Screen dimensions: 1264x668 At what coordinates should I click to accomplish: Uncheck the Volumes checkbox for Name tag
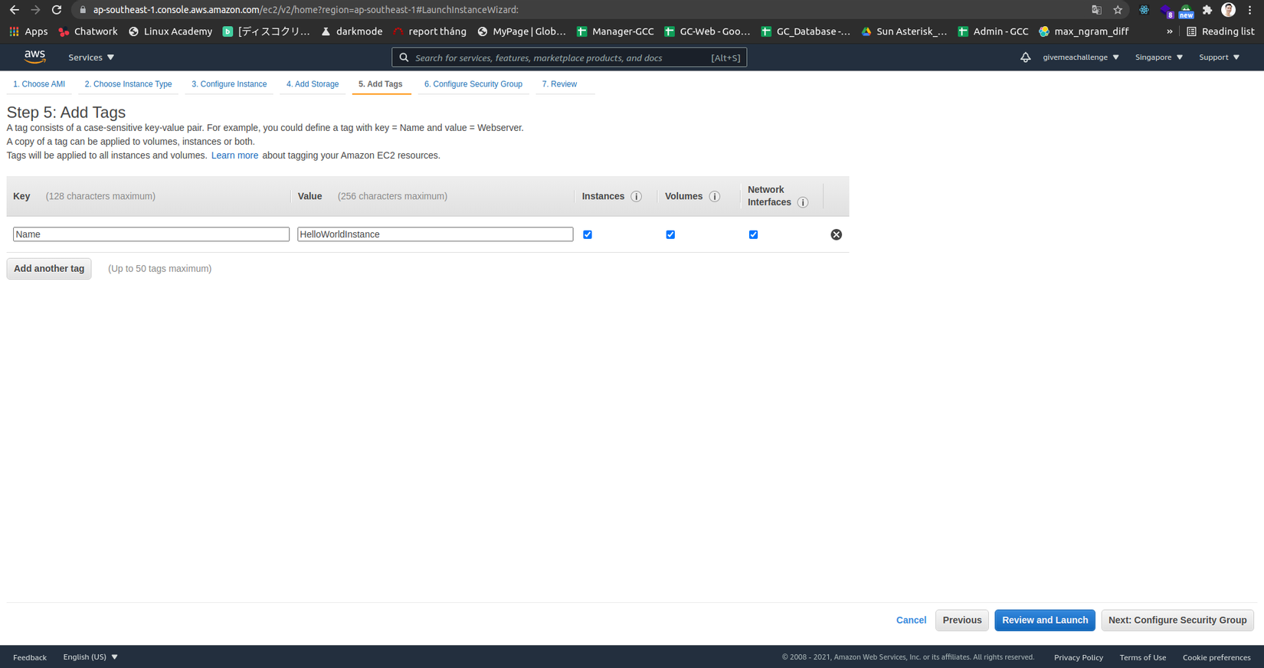(670, 234)
